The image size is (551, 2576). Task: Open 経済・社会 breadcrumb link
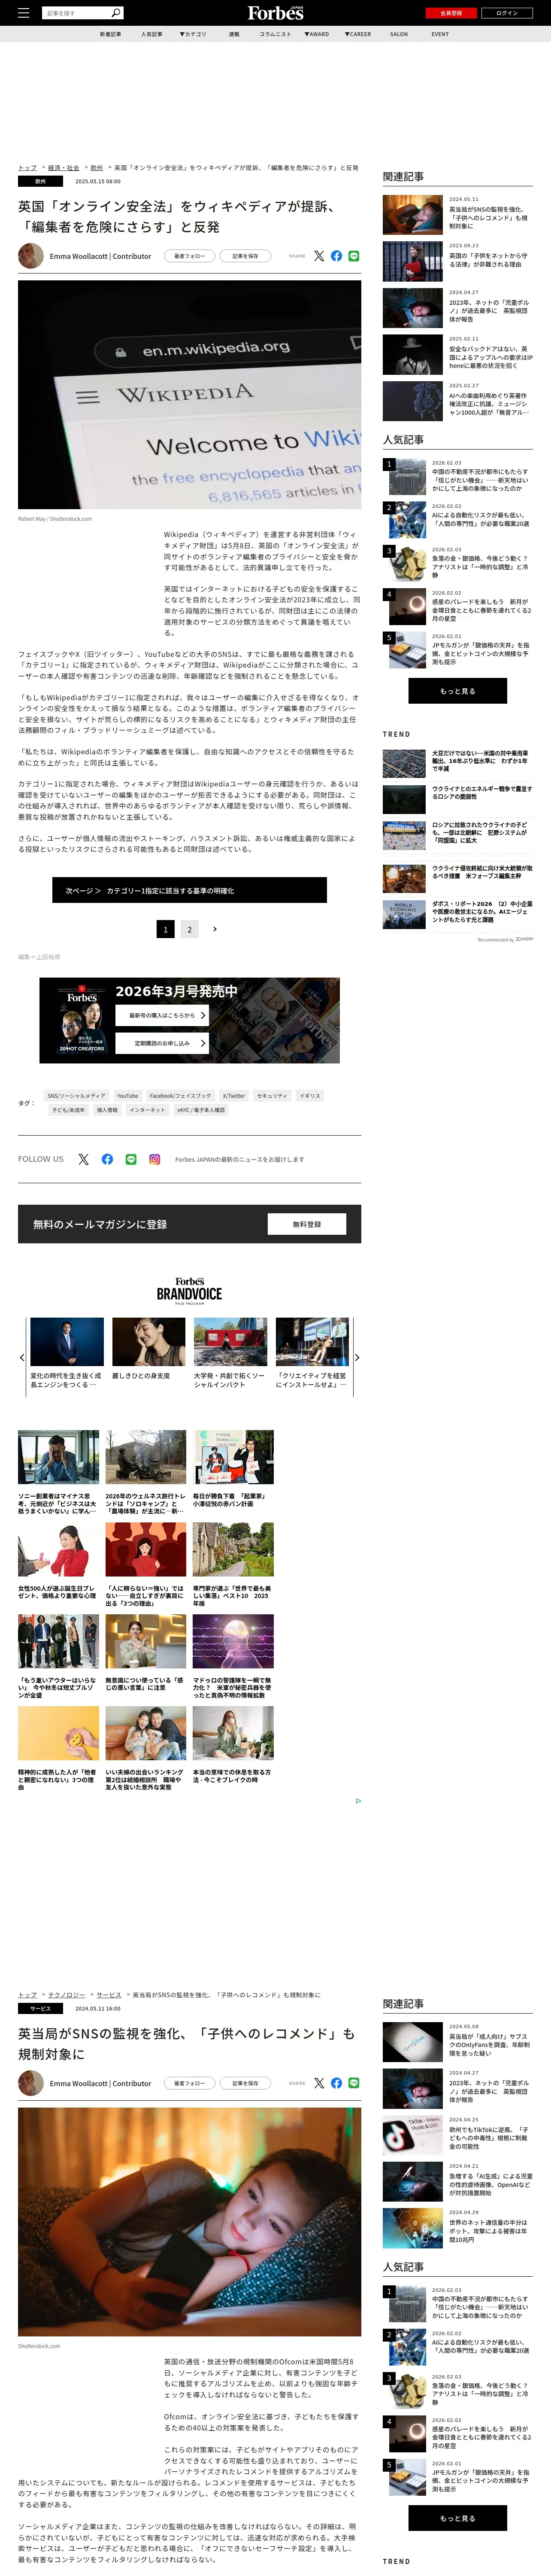63,168
